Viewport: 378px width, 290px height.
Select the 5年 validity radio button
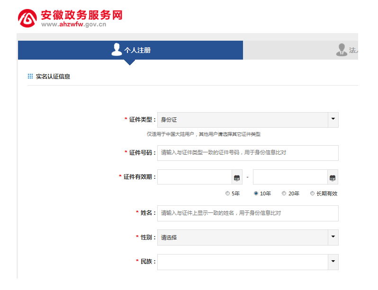[228, 193]
